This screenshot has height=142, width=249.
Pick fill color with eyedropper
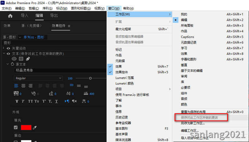(35, 128)
